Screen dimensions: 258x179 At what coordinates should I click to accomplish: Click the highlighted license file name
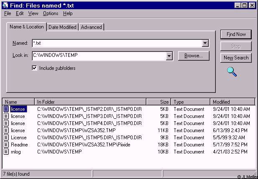point(18,109)
